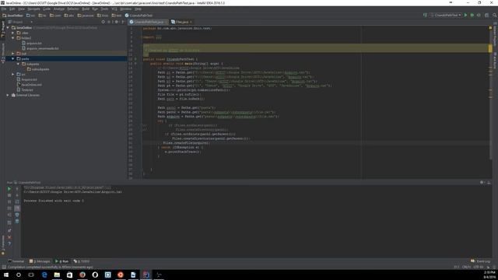Image resolution: width=498 pixels, height=280 pixels.
Task: Start the Debug icon in top toolbar
Action: [x=472, y=15]
